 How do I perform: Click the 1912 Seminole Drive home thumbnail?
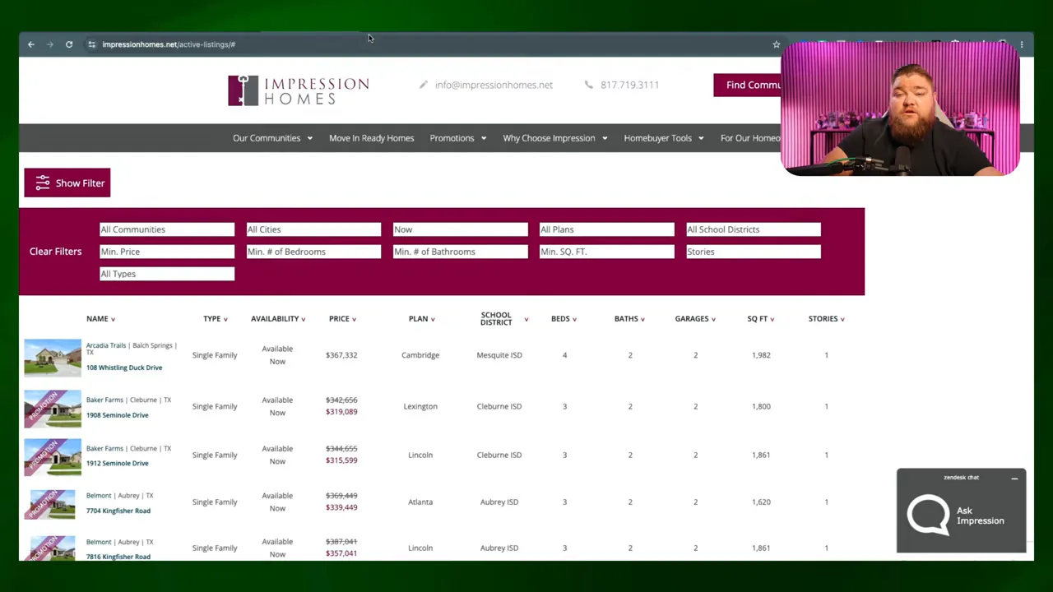pos(53,457)
